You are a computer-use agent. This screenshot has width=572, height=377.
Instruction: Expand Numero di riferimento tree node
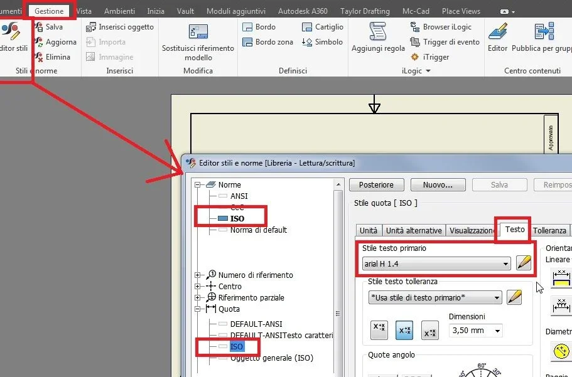click(197, 275)
